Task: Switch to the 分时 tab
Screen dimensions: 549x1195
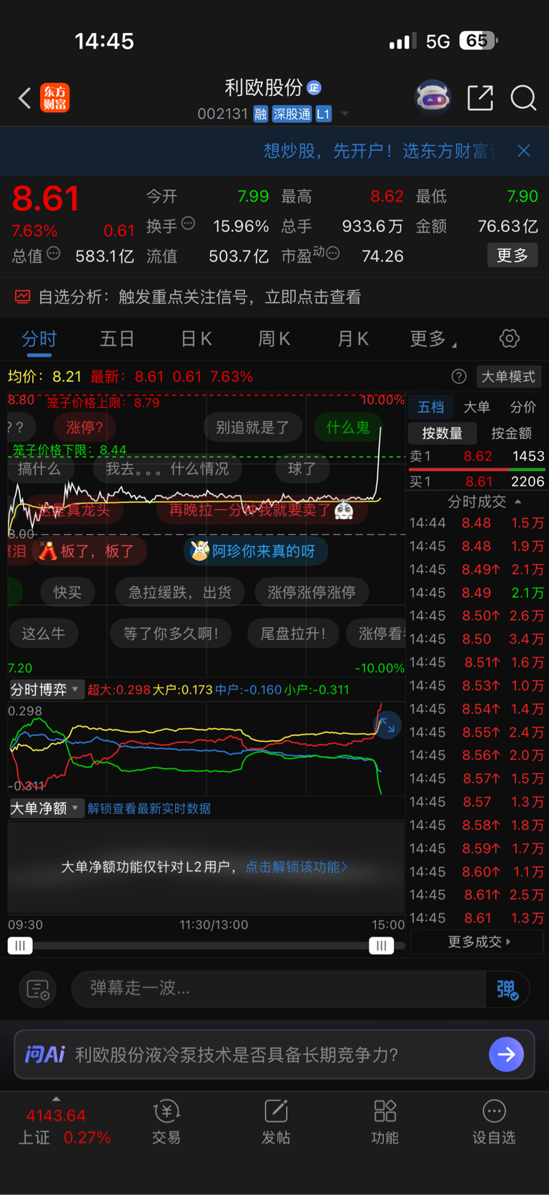Action: pyautogui.click(x=39, y=339)
